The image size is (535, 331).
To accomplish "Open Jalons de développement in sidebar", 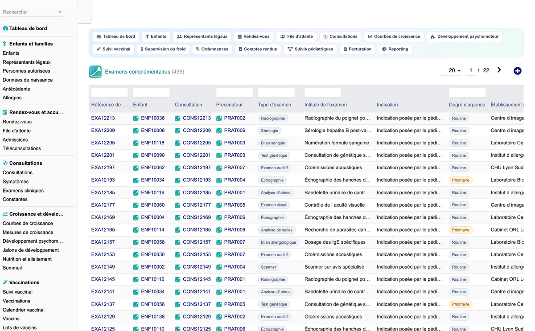I will coord(31,250).
